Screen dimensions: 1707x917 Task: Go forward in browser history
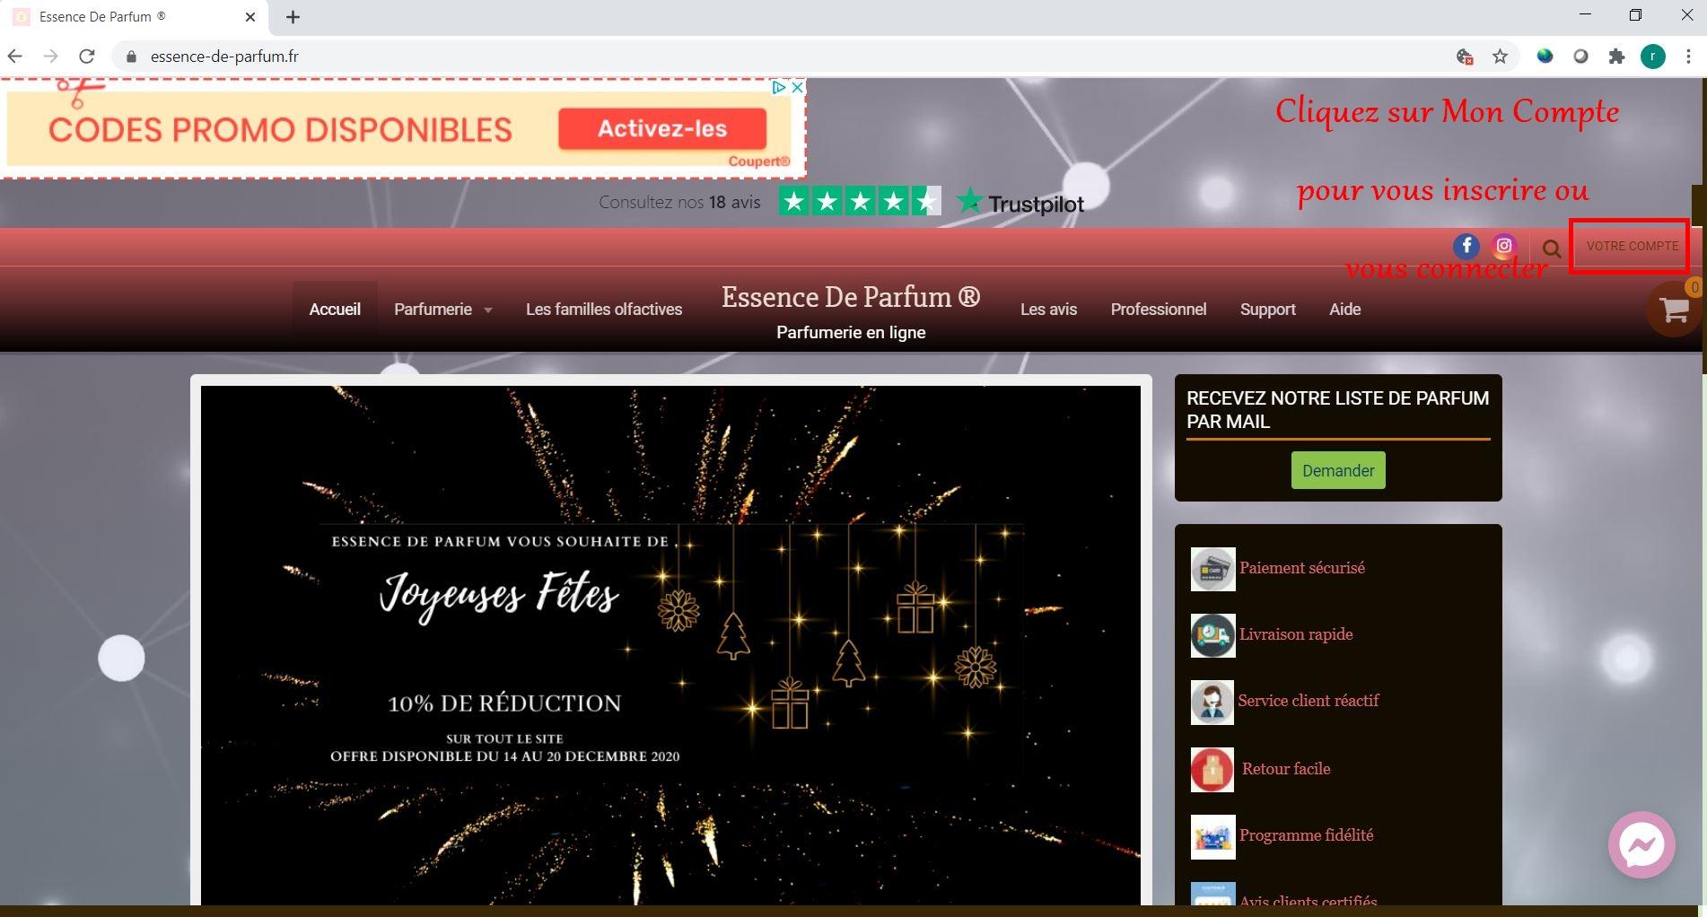pyautogui.click(x=51, y=57)
